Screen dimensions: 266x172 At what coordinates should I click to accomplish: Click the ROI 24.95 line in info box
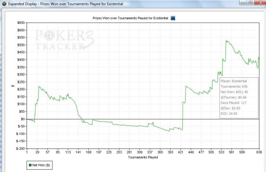pos(229,114)
